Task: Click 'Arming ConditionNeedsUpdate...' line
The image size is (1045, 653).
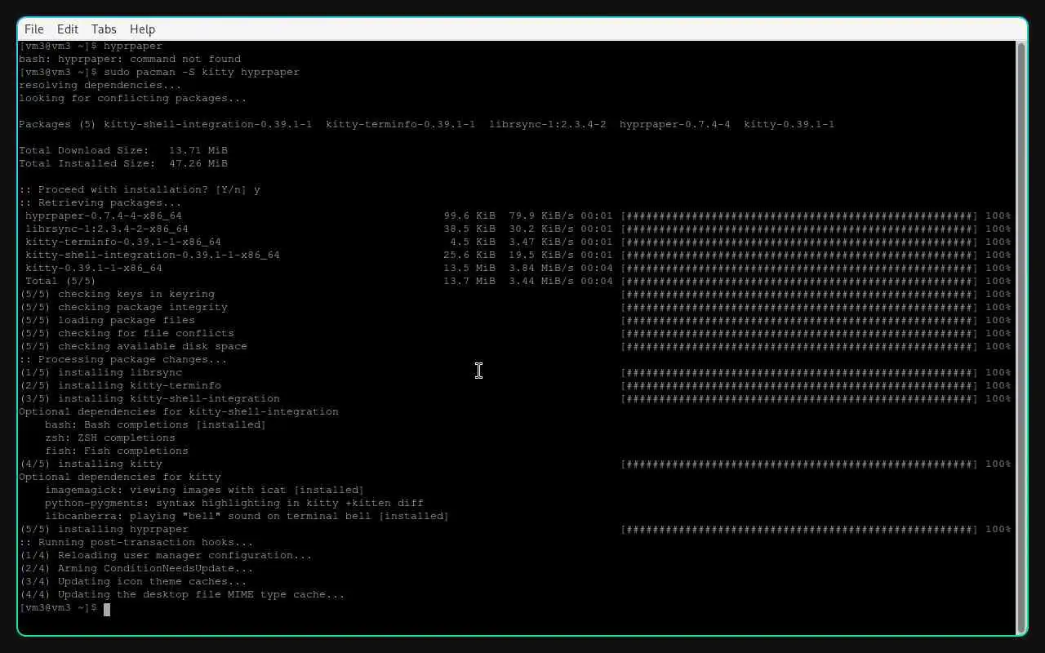Action: pyautogui.click(x=136, y=568)
